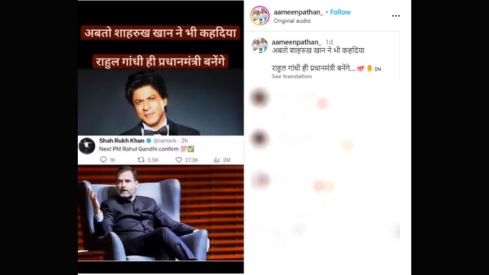Click the @iamsrk handle in the tweet

(165, 141)
